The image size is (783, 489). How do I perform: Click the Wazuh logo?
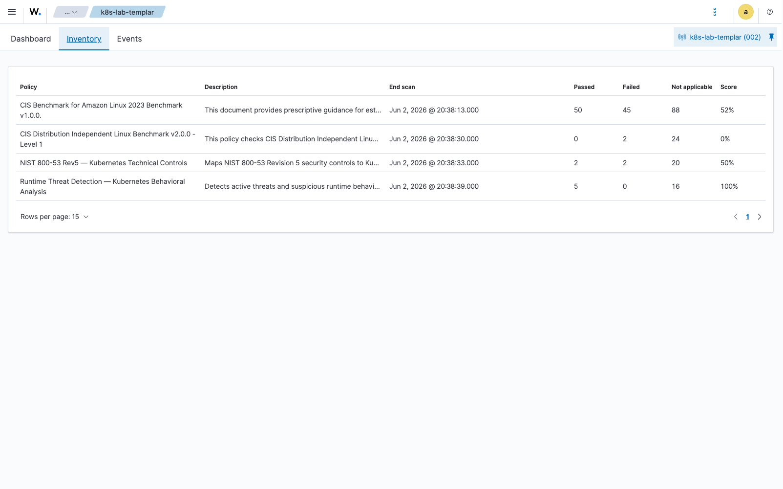click(x=35, y=12)
